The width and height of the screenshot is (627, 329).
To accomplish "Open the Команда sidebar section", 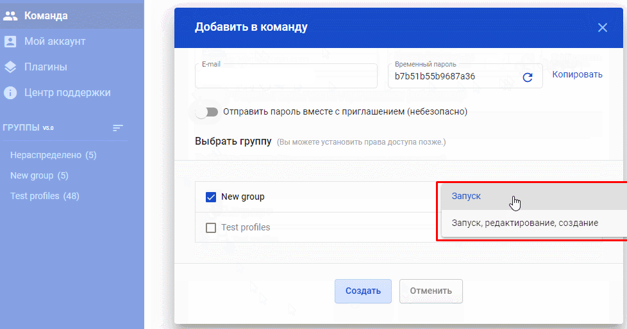I will click(x=72, y=16).
